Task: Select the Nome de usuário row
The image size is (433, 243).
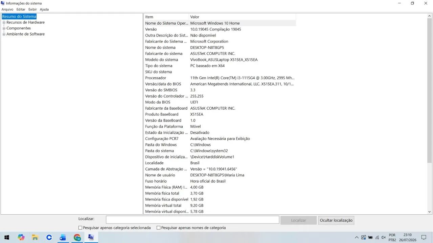Action: click(x=220, y=175)
